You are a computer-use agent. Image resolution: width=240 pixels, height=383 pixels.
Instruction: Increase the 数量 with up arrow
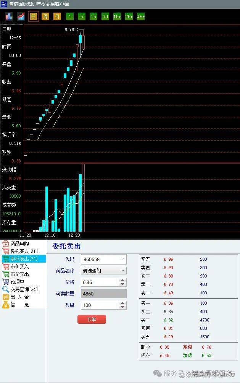click(x=122, y=303)
